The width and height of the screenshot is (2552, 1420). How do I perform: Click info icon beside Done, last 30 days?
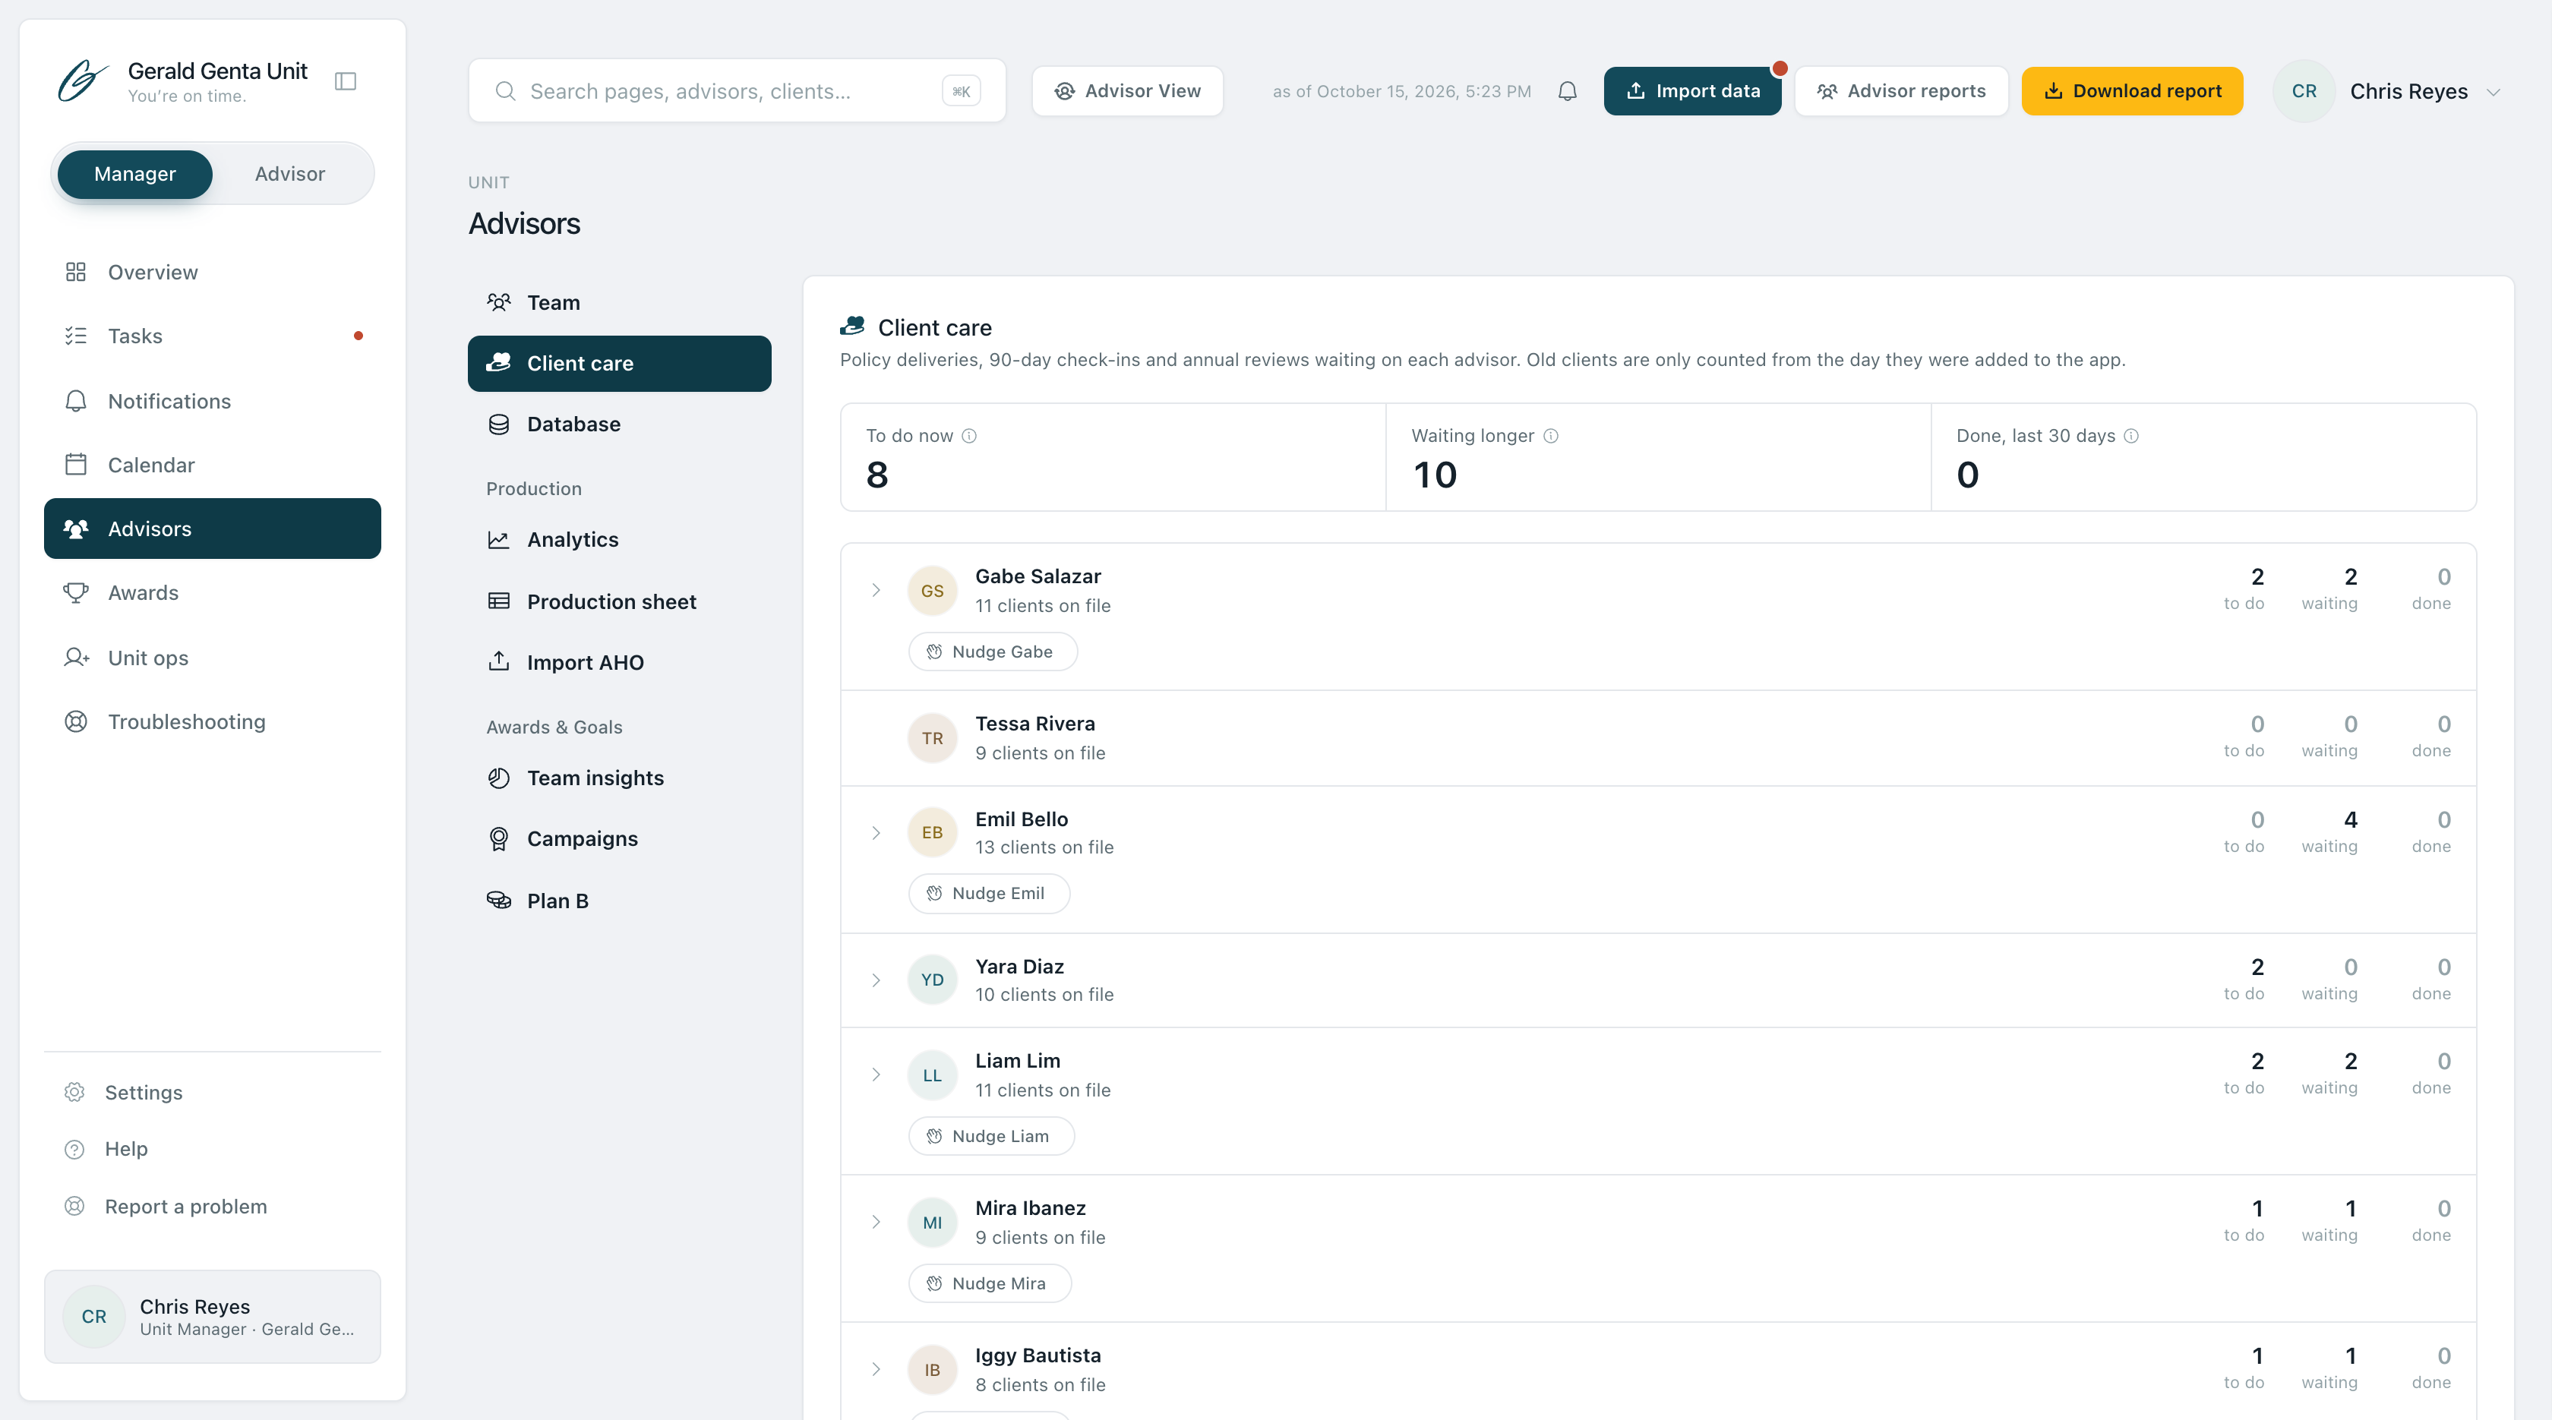tap(2131, 436)
